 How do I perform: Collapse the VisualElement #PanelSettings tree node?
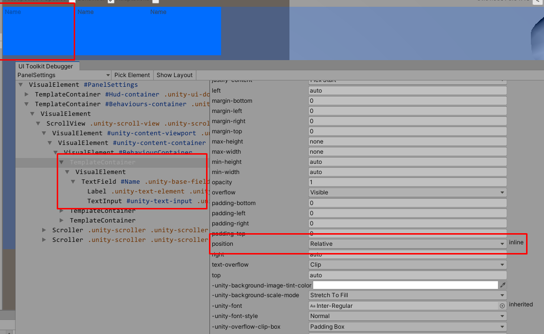click(20, 84)
